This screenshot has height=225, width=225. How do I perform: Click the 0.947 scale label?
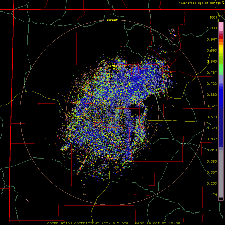click(x=212, y=39)
